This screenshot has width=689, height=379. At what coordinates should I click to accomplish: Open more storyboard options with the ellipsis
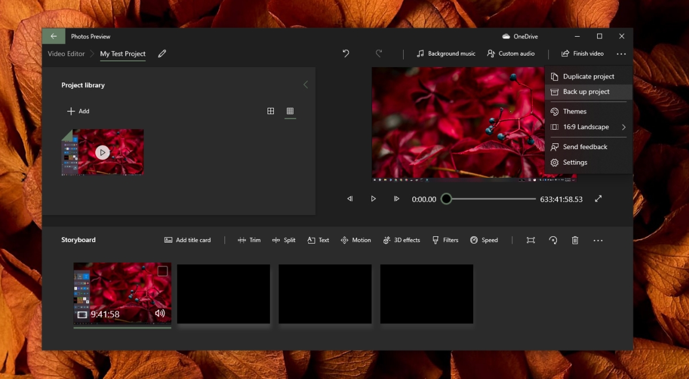coord(598,240)
